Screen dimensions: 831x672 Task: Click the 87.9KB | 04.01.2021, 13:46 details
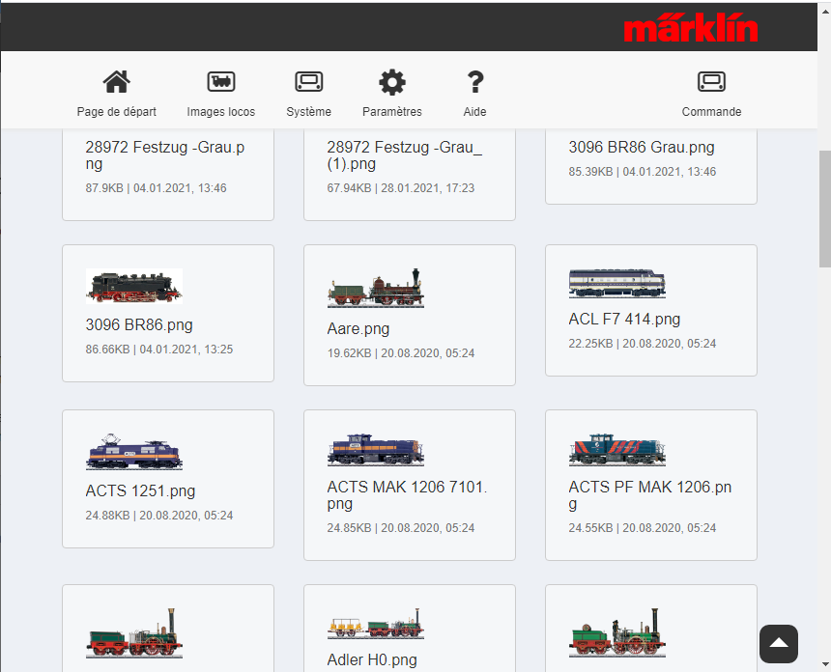click(156, 188)
